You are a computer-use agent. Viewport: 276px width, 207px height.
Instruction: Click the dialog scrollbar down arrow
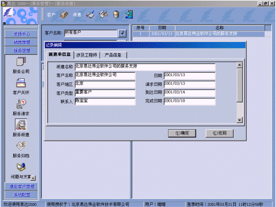(239, 120)
